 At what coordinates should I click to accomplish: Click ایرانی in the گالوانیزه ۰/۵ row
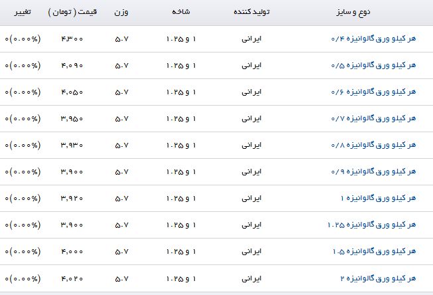pyautogui.click(x=251, y=65)
